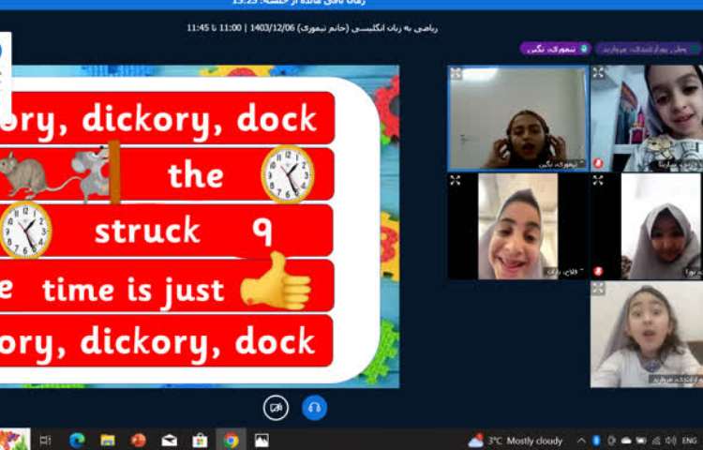Viewport: 703px width, 450px height.
Task: Open the Mail app on the taskbar
Action: pos(169,441)
